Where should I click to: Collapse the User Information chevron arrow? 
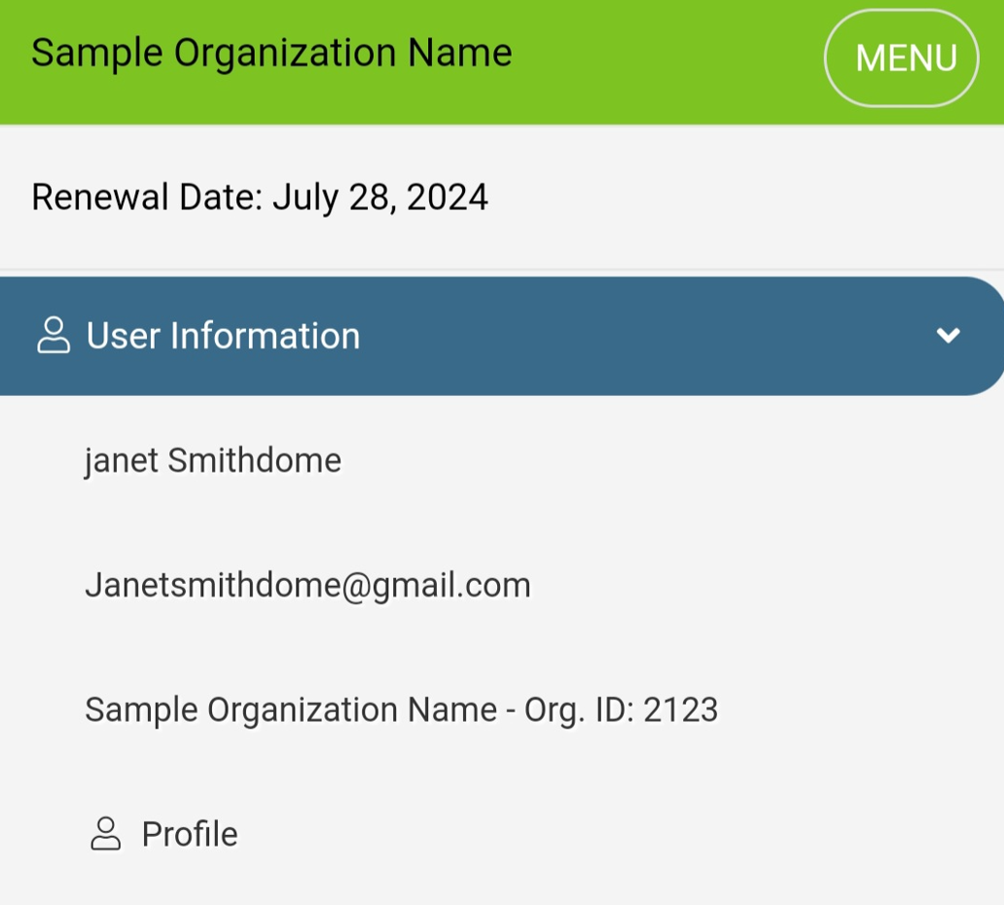[948, 336]
